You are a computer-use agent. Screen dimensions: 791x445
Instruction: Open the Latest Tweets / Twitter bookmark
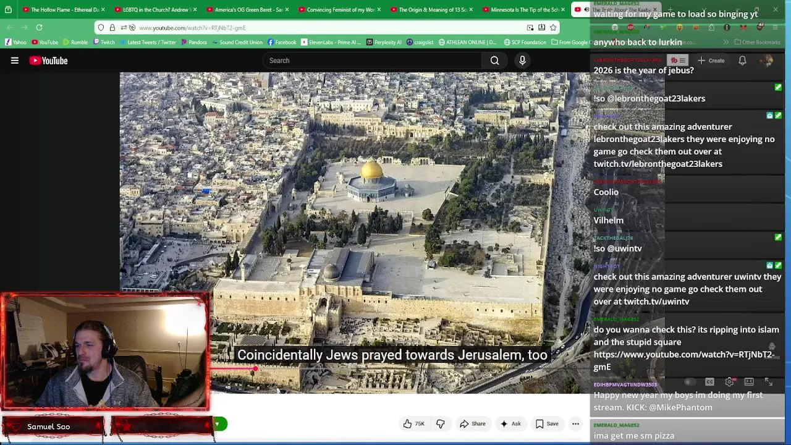[148, 42]
